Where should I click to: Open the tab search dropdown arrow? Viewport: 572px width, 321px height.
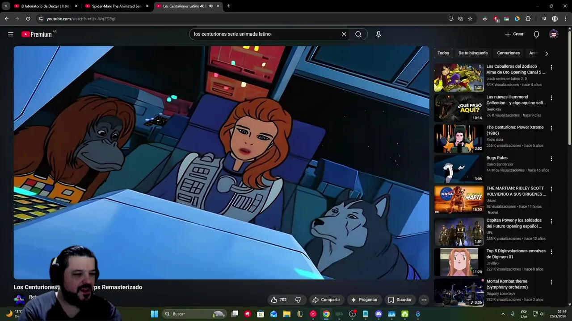click(6, 6)
